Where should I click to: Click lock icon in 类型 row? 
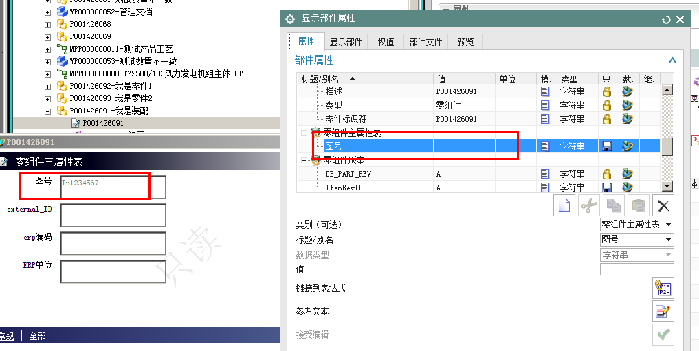[x=607, y=105]
